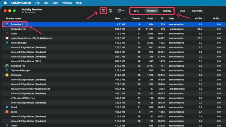Image resolution: width=226 pixels, height=127 pixels.
Task: Select the iStatistica Pro process row
Action: pos(114,66)
